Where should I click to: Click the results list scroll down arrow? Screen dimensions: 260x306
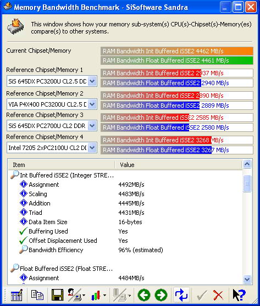point(247,279)
